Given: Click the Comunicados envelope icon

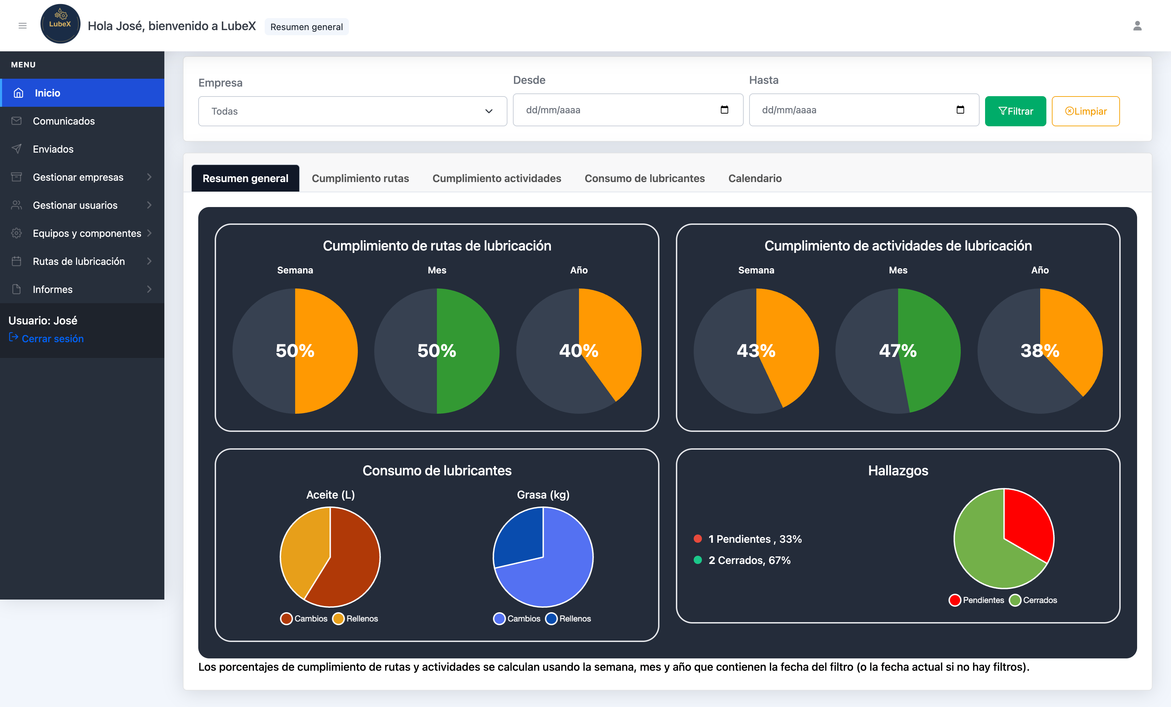Looking at the screenshot, I should coord(17,121).
